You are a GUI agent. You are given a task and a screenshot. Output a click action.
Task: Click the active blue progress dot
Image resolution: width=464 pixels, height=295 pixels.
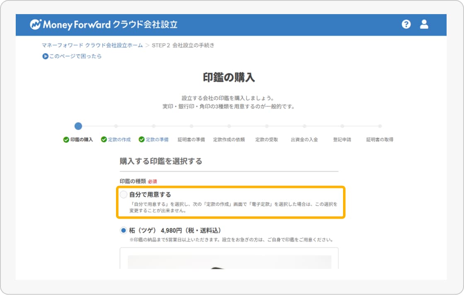78,126
